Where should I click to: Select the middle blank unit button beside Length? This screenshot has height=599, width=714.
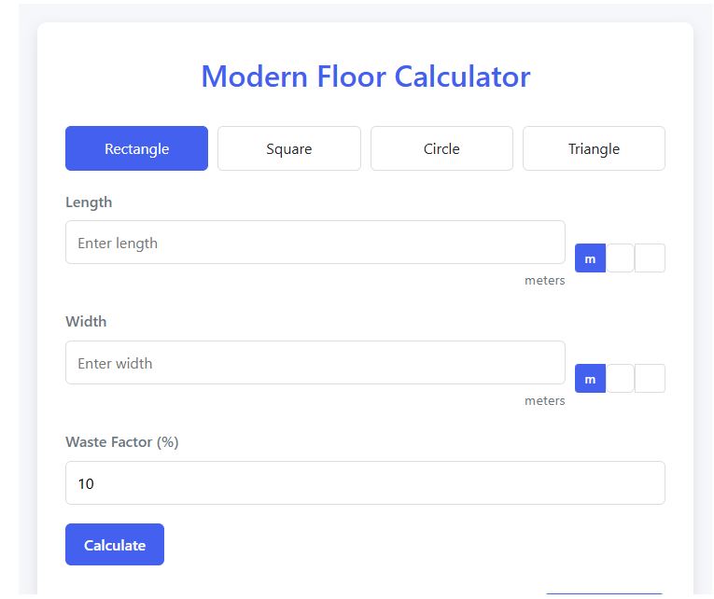(x=620, y=258)
